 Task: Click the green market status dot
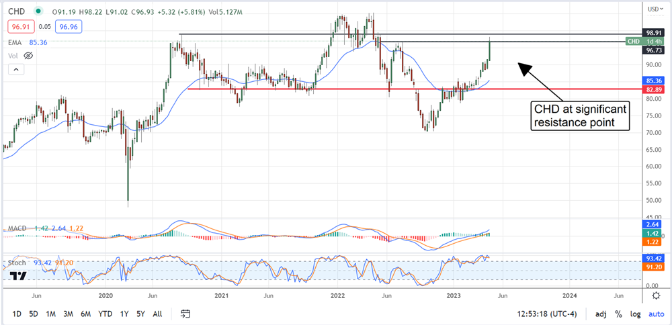(39, 11)
